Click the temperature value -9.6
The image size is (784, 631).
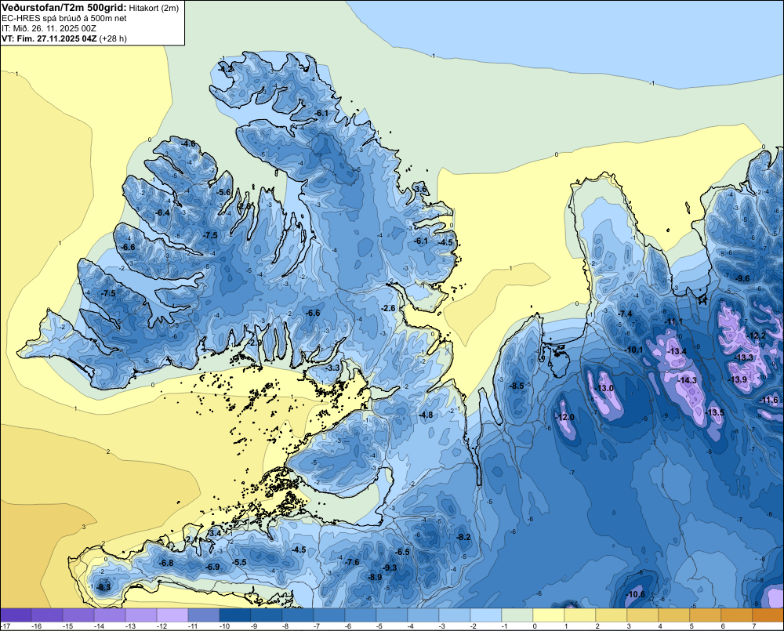click(743, 278)
